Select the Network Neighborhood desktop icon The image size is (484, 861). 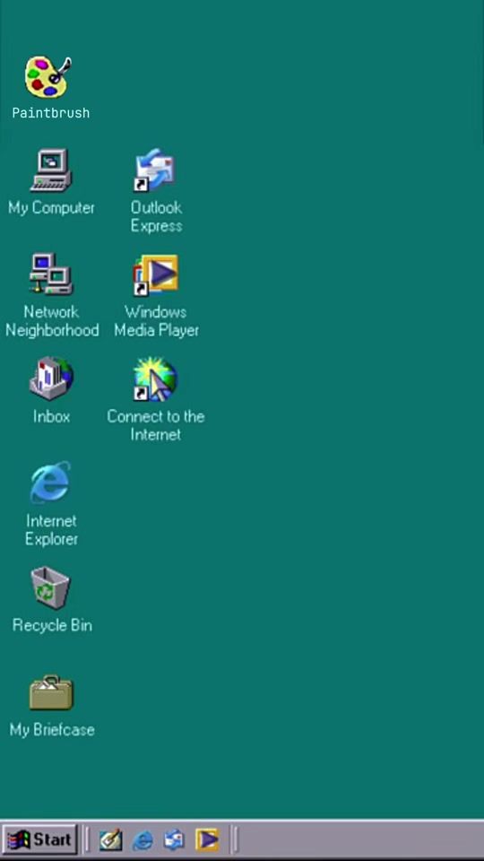[51, 274]
